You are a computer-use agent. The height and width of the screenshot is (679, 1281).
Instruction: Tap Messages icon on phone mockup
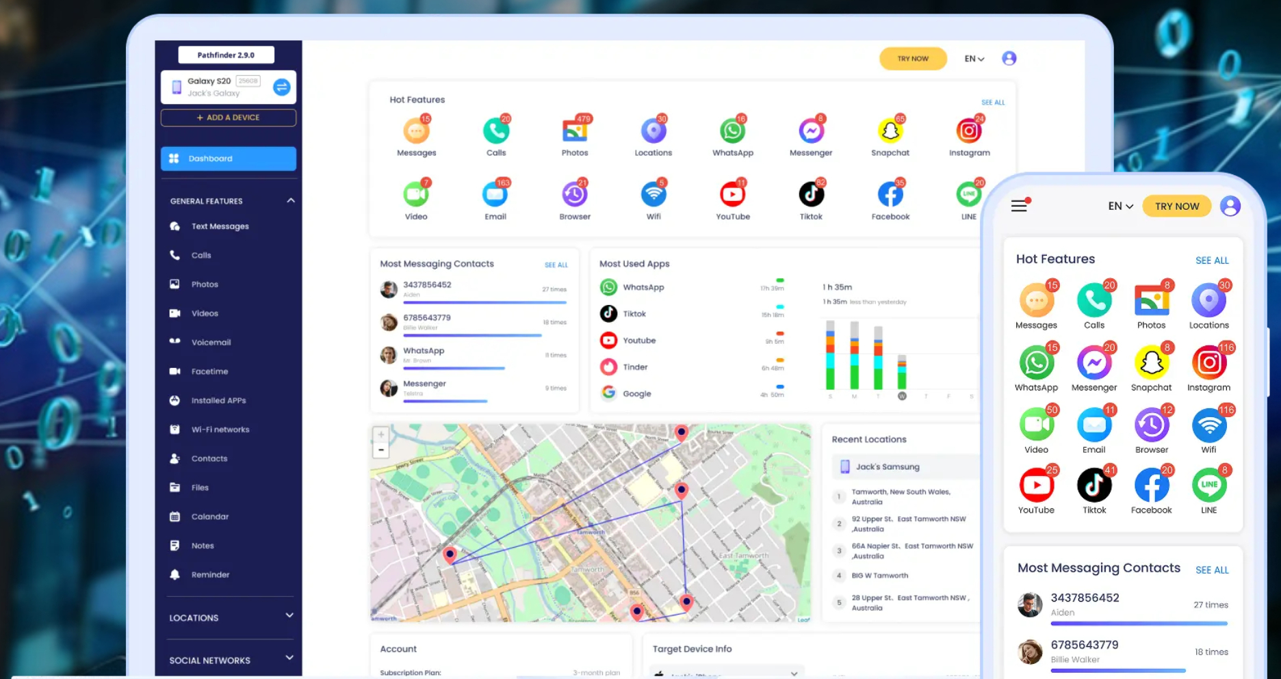point(1037,300)
